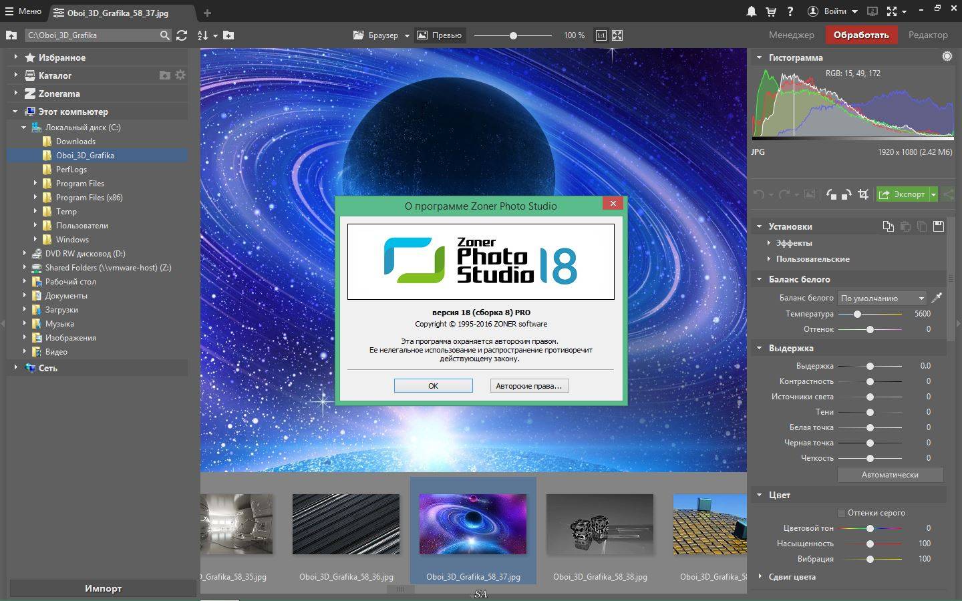Click the folder path input field

(92, 35)
